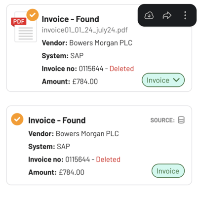Click the cloud download icon
The height and width of the screenshot is (198, 200).
[x=149, y=15]
